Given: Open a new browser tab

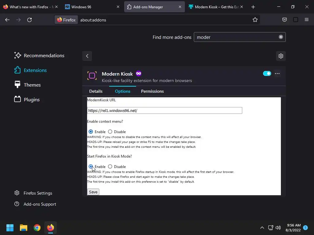Looking at the screenshot, I should 253,7.
